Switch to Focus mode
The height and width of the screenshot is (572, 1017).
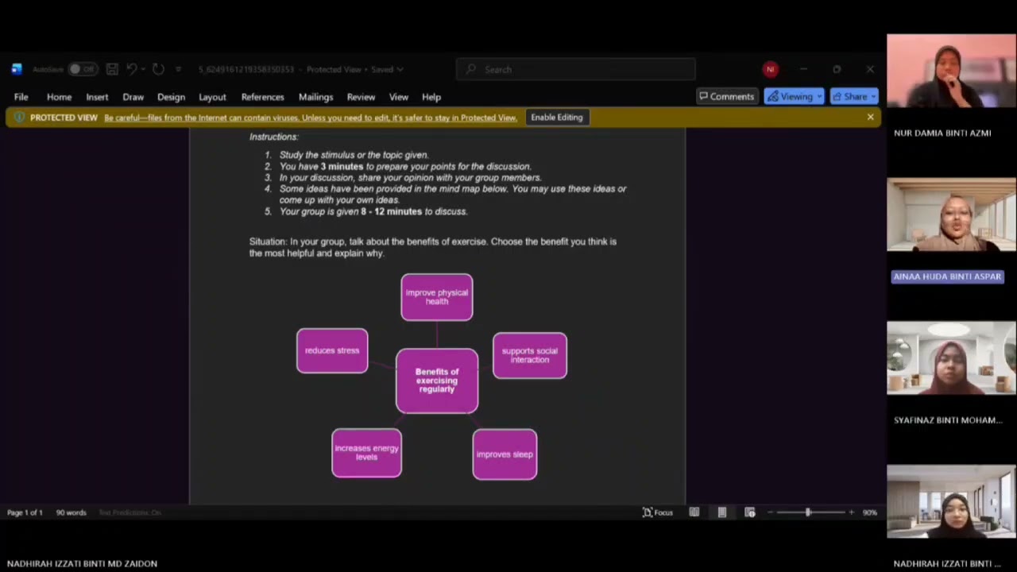pyautogui.click(x=657, y=512)
